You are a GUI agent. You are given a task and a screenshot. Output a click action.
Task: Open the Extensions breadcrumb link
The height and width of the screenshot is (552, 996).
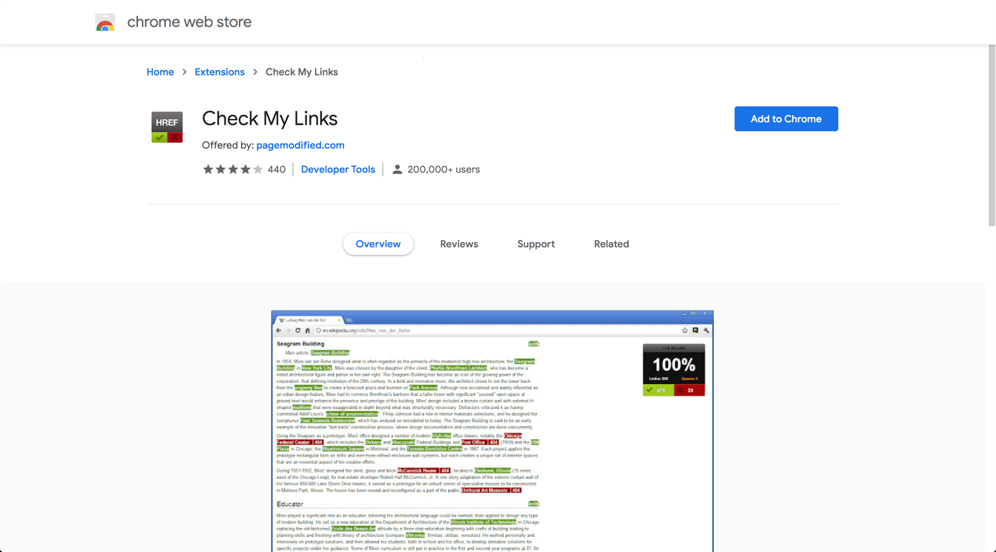click(220, 72)
